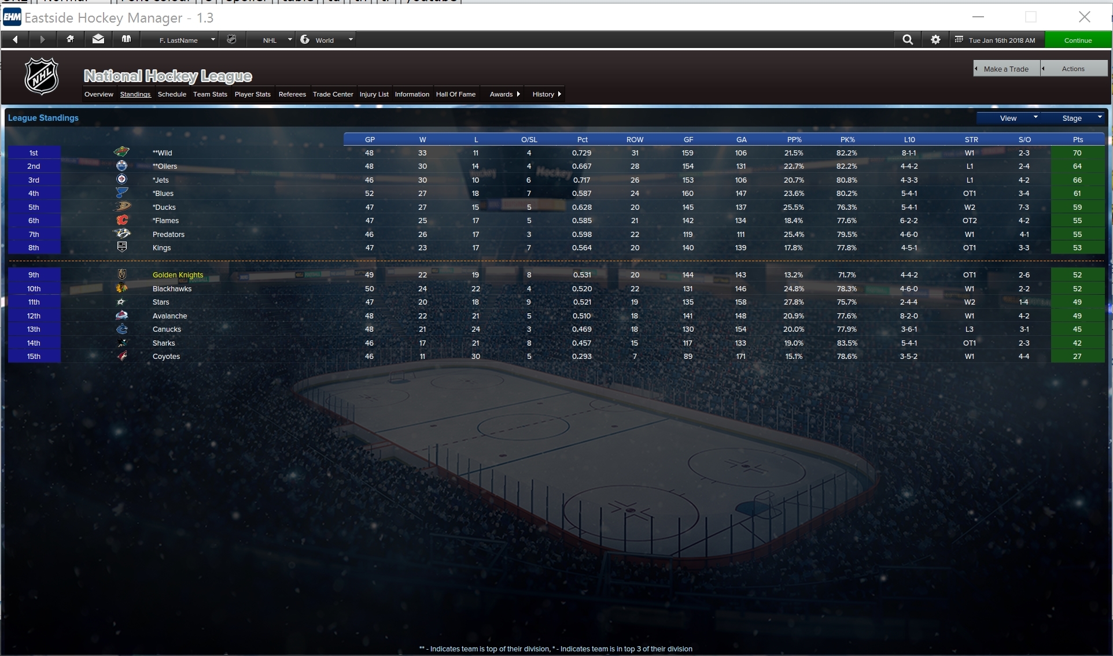
Task: Open the Team Stats tab
Action: click(210, 94)
